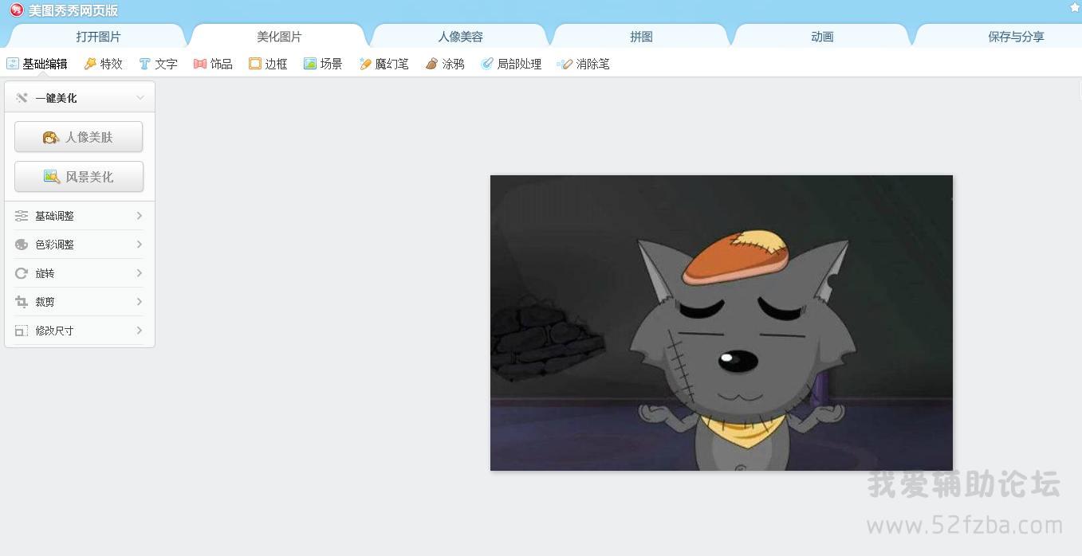
Task: Click the 基础调整 sliders icon
Action: 22,216
